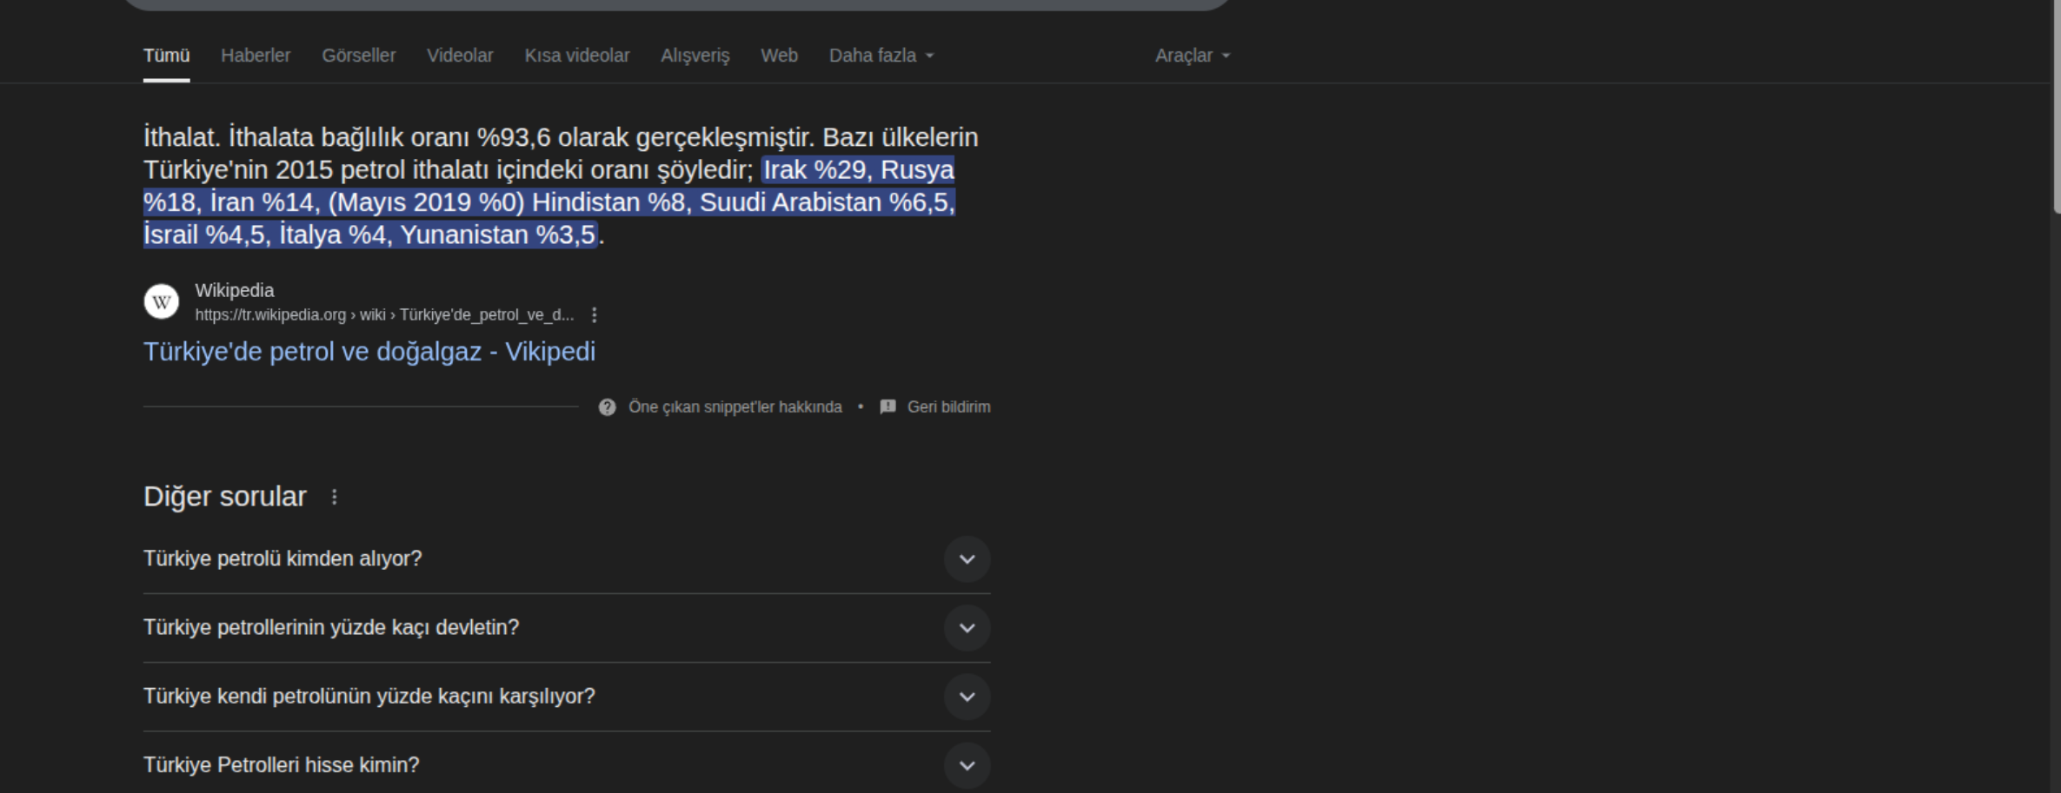The height and width of the screenshot is (793, 2061).
Task: Switch to the Görseller tab
Action: (x=358, y=56)
